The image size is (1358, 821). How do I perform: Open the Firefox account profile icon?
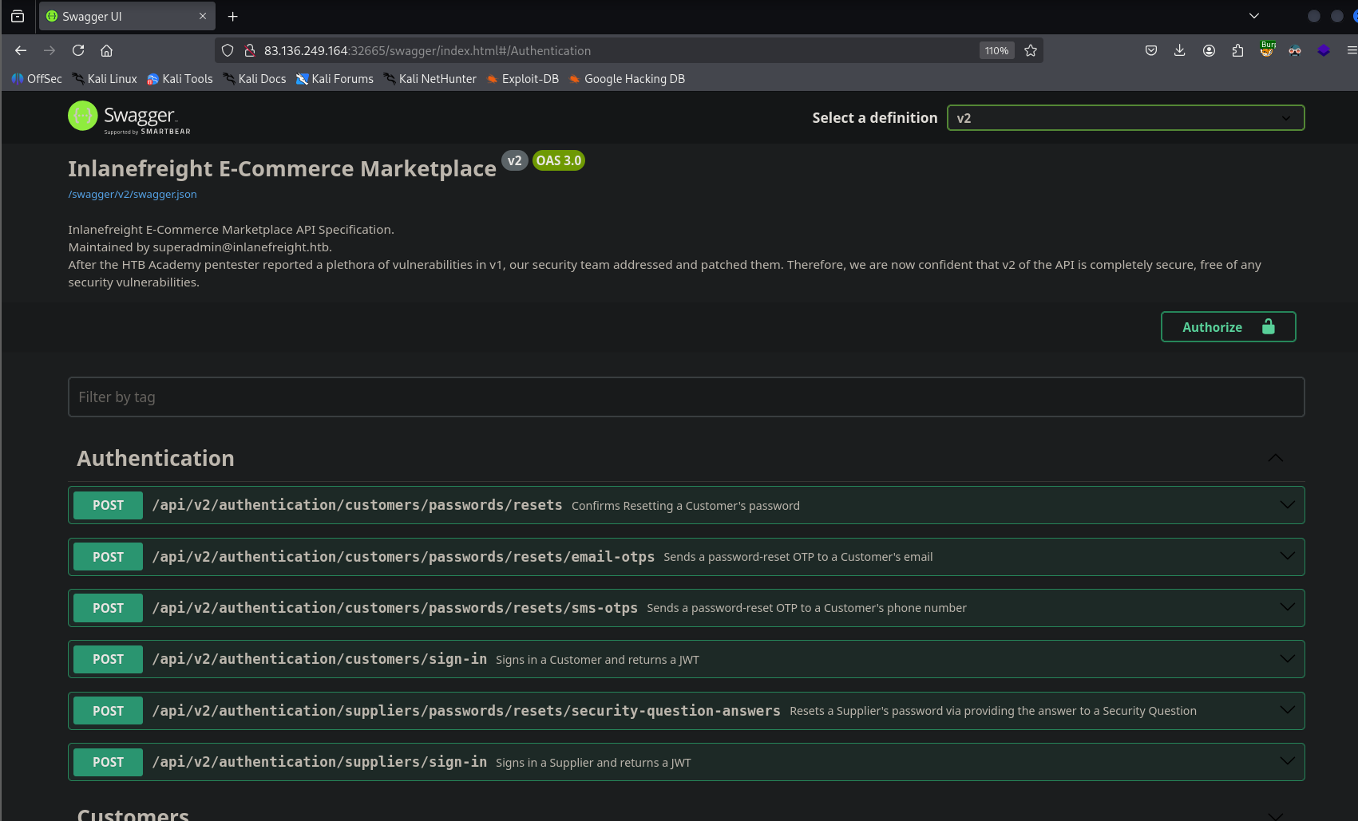(1209, 50)
